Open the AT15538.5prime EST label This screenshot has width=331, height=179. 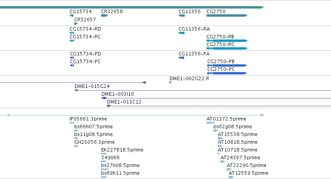(x=238, y=134)
